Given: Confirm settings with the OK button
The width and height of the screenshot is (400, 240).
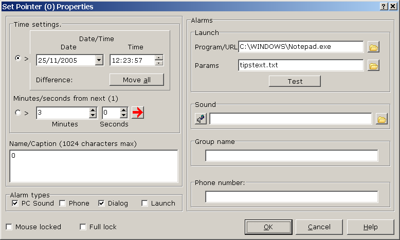Looking at the screenshot, I should click(x=268, y=227).
